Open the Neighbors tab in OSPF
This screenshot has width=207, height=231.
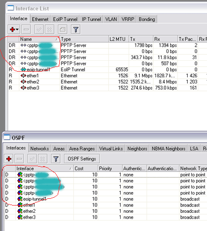pyautogui.click(x=137, y=148)
